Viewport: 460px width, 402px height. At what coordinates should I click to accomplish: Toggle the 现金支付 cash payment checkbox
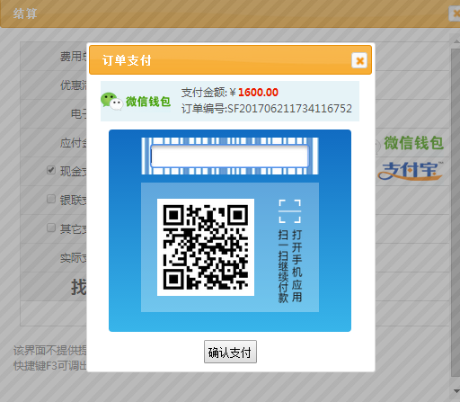(51, 170)
